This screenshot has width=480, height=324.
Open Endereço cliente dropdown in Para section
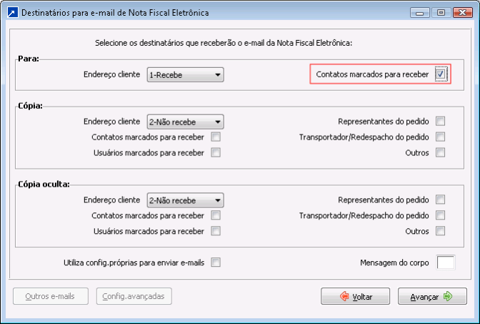click(186, 75)
